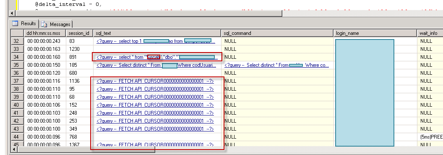Open the FETCH API_CURSOR link for session 152
443x155 pixels.
155,105
